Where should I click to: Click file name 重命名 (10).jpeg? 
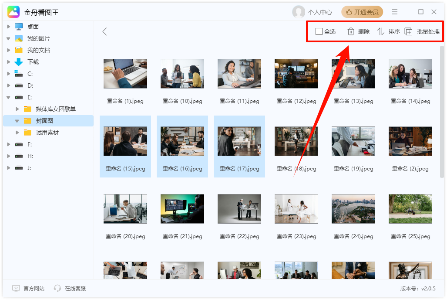(x=182, y=101)
